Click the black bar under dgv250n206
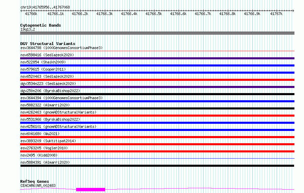 (157, 94)
